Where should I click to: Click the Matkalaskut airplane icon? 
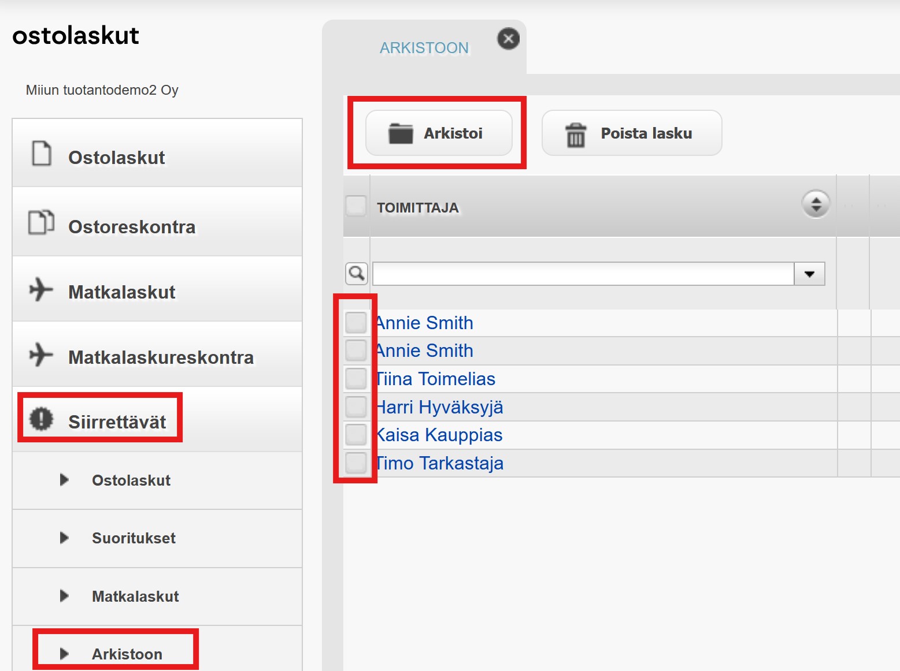(41, 289)
